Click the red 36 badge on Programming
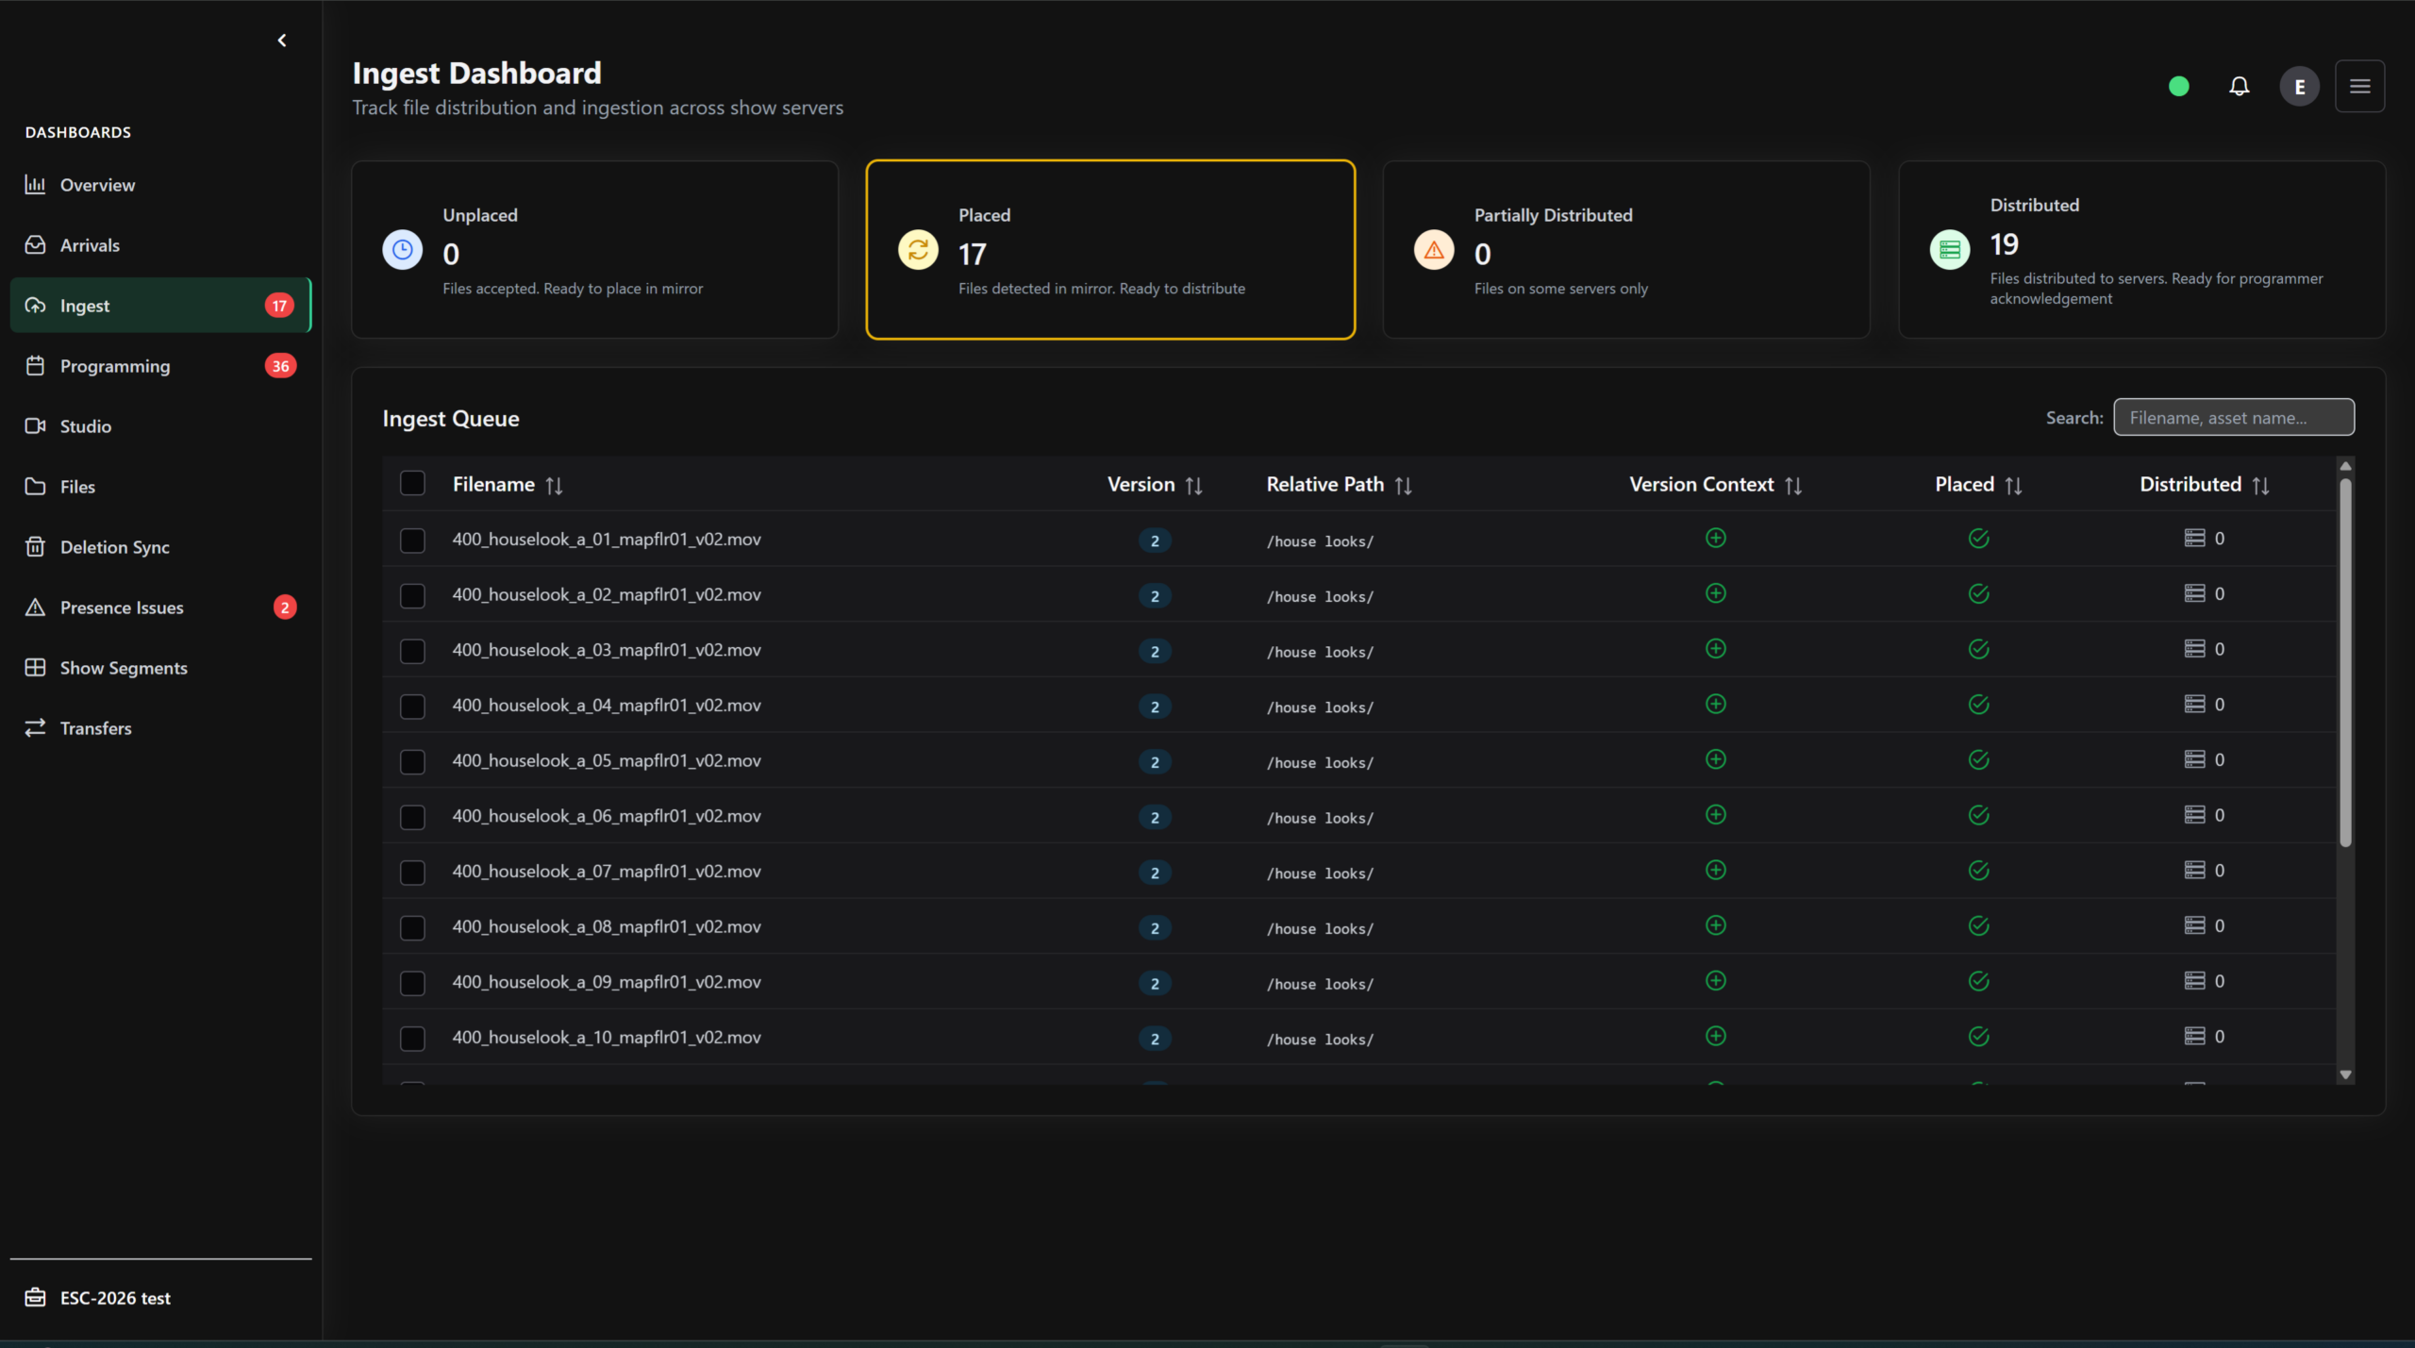 pyautogui.click(x=280, y=366)
